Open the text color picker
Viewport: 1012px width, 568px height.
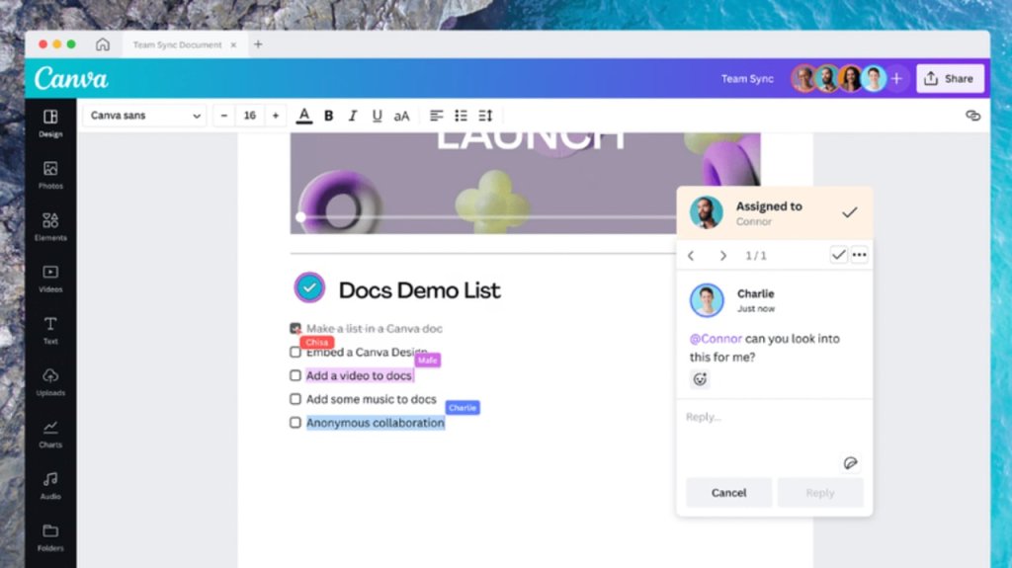[x=303, y=116]
